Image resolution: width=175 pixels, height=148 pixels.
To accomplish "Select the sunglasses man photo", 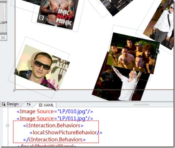I will tap(42, 68).
